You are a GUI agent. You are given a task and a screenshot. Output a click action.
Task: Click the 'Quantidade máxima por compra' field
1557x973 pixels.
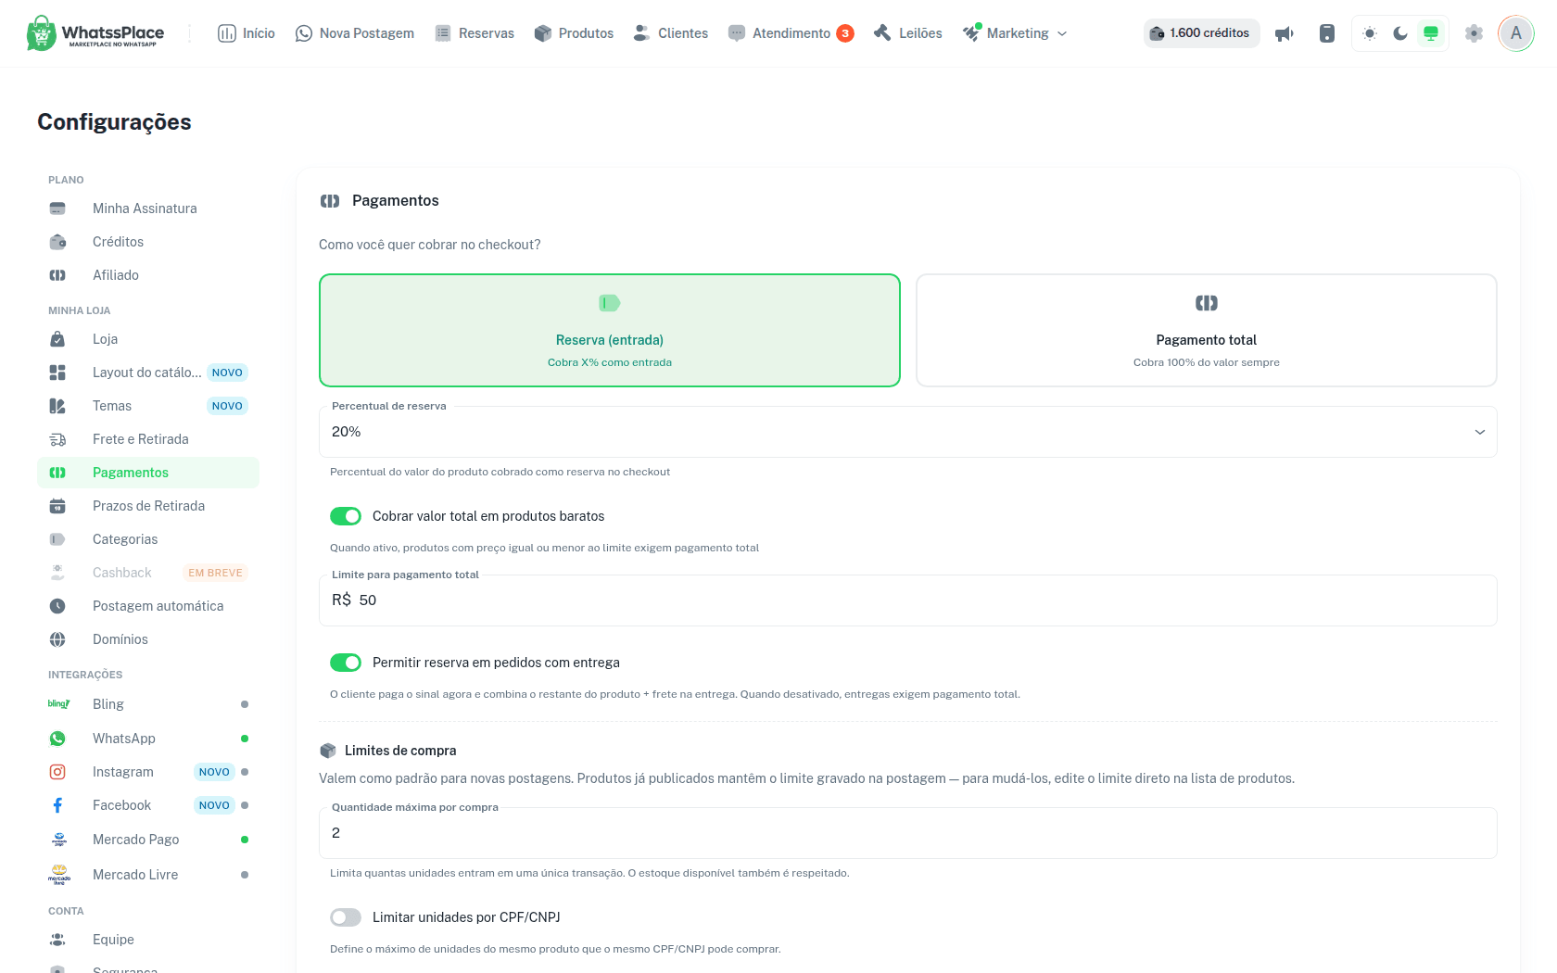[908, 833]
